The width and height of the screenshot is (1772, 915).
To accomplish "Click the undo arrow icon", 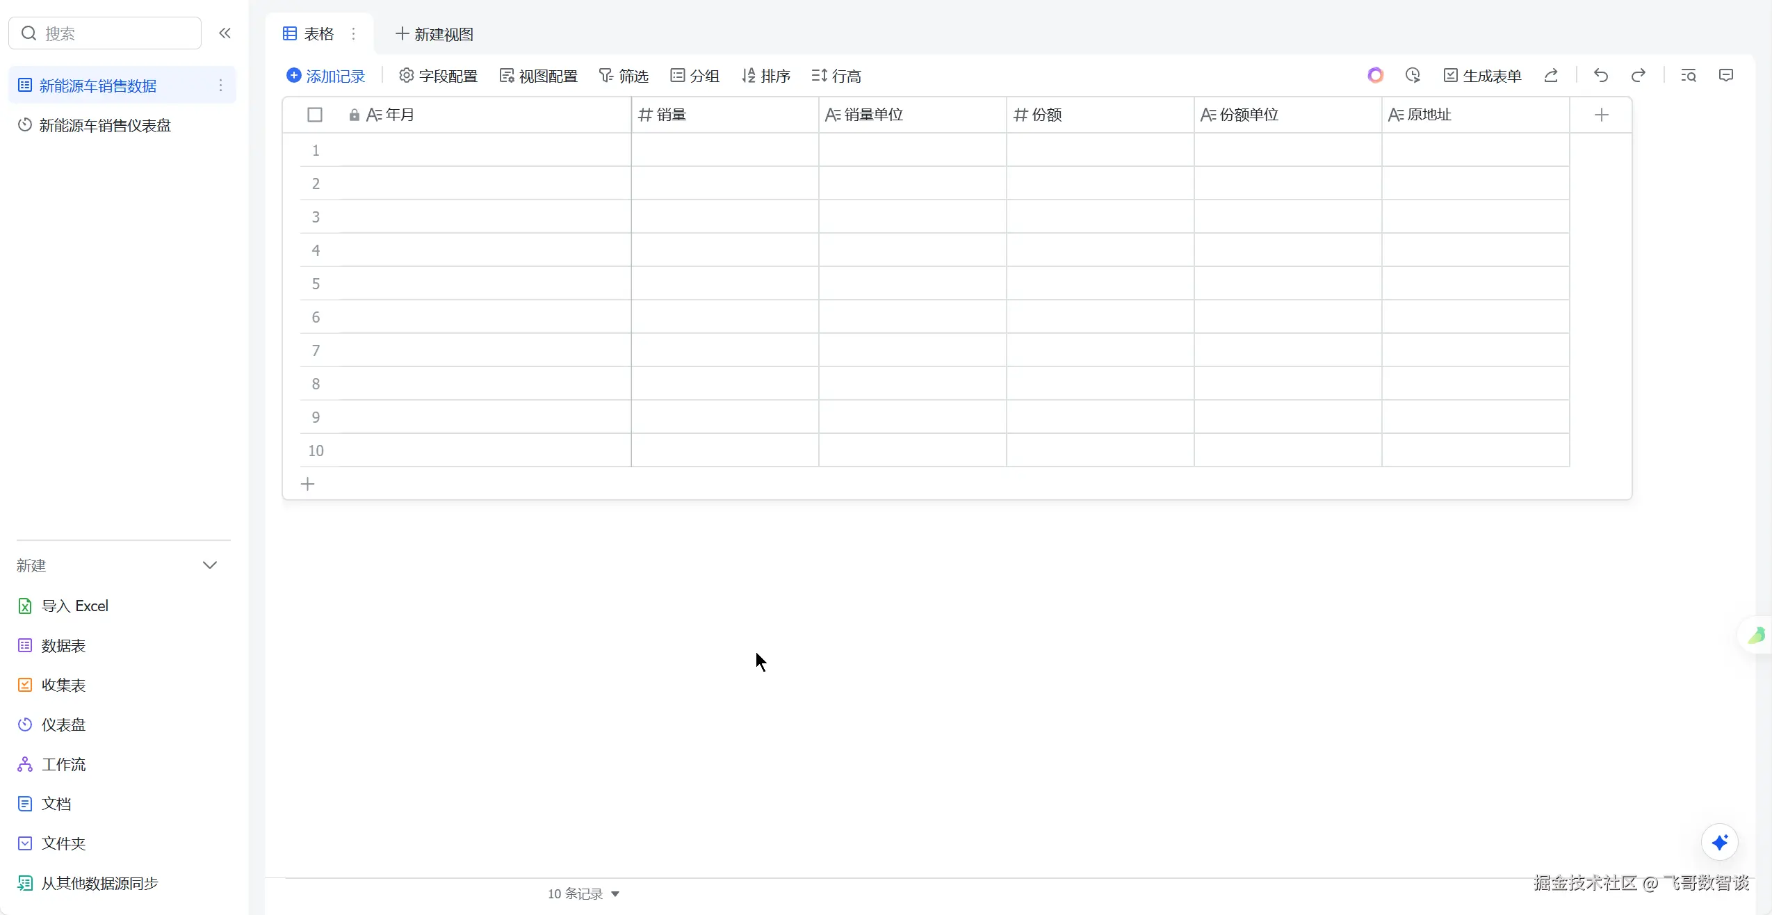I will (1600, 75).
